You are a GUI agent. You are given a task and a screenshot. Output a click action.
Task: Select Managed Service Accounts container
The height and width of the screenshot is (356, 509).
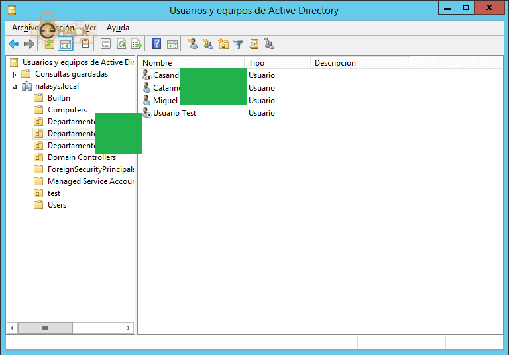tap(91, 181)
